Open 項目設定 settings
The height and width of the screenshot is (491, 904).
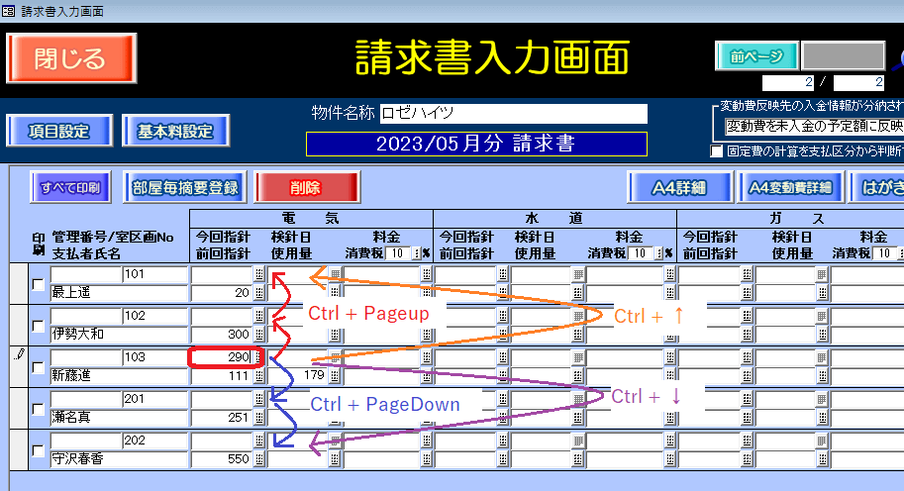click(x=57, y=131)
